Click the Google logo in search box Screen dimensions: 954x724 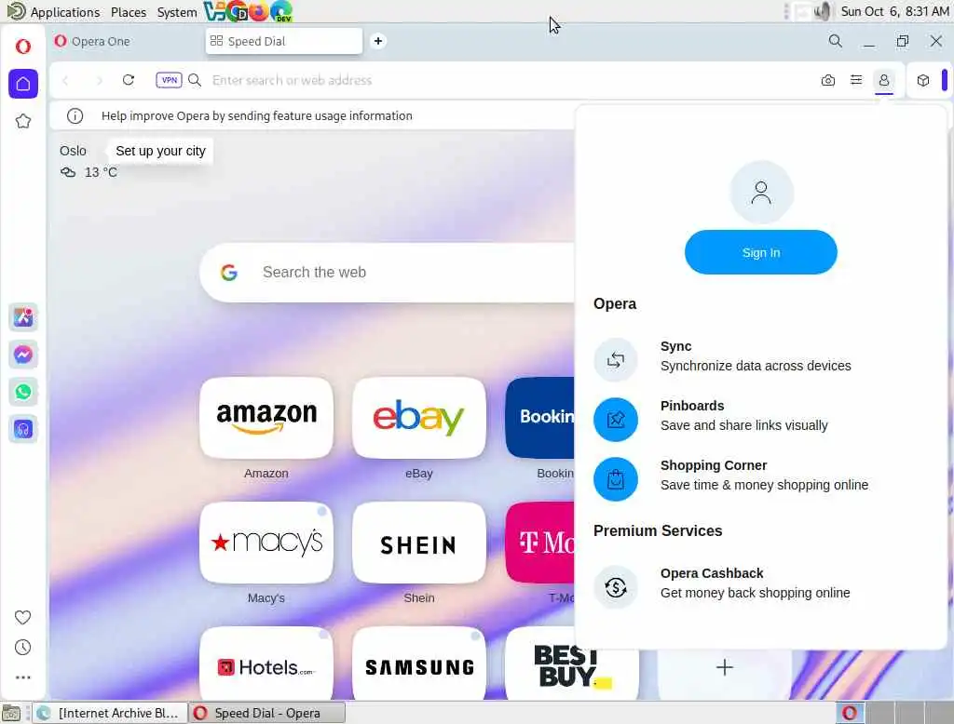(229, 273)
